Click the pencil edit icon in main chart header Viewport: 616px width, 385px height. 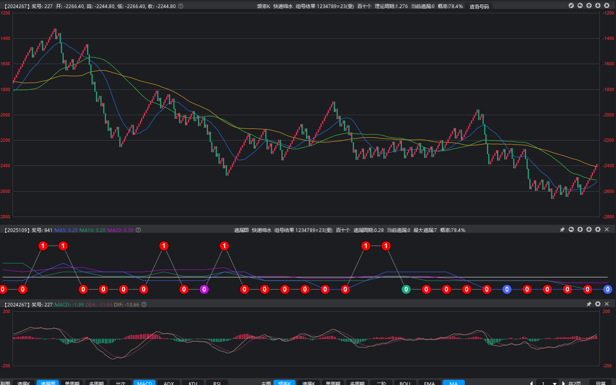571,6
